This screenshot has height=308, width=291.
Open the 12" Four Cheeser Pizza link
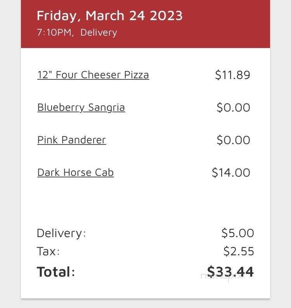pos(93,75)
